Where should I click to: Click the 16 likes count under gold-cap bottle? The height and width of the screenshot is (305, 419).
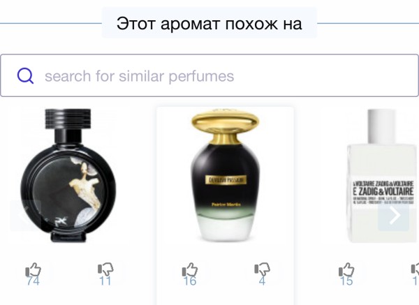190,281
